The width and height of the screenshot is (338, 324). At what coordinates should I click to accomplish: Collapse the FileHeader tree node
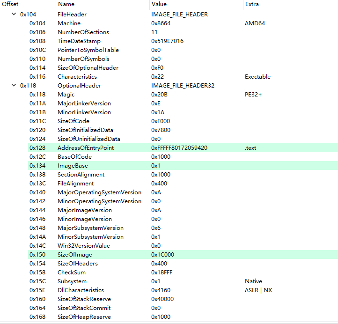pyautogui.click(x=14, y=15)
